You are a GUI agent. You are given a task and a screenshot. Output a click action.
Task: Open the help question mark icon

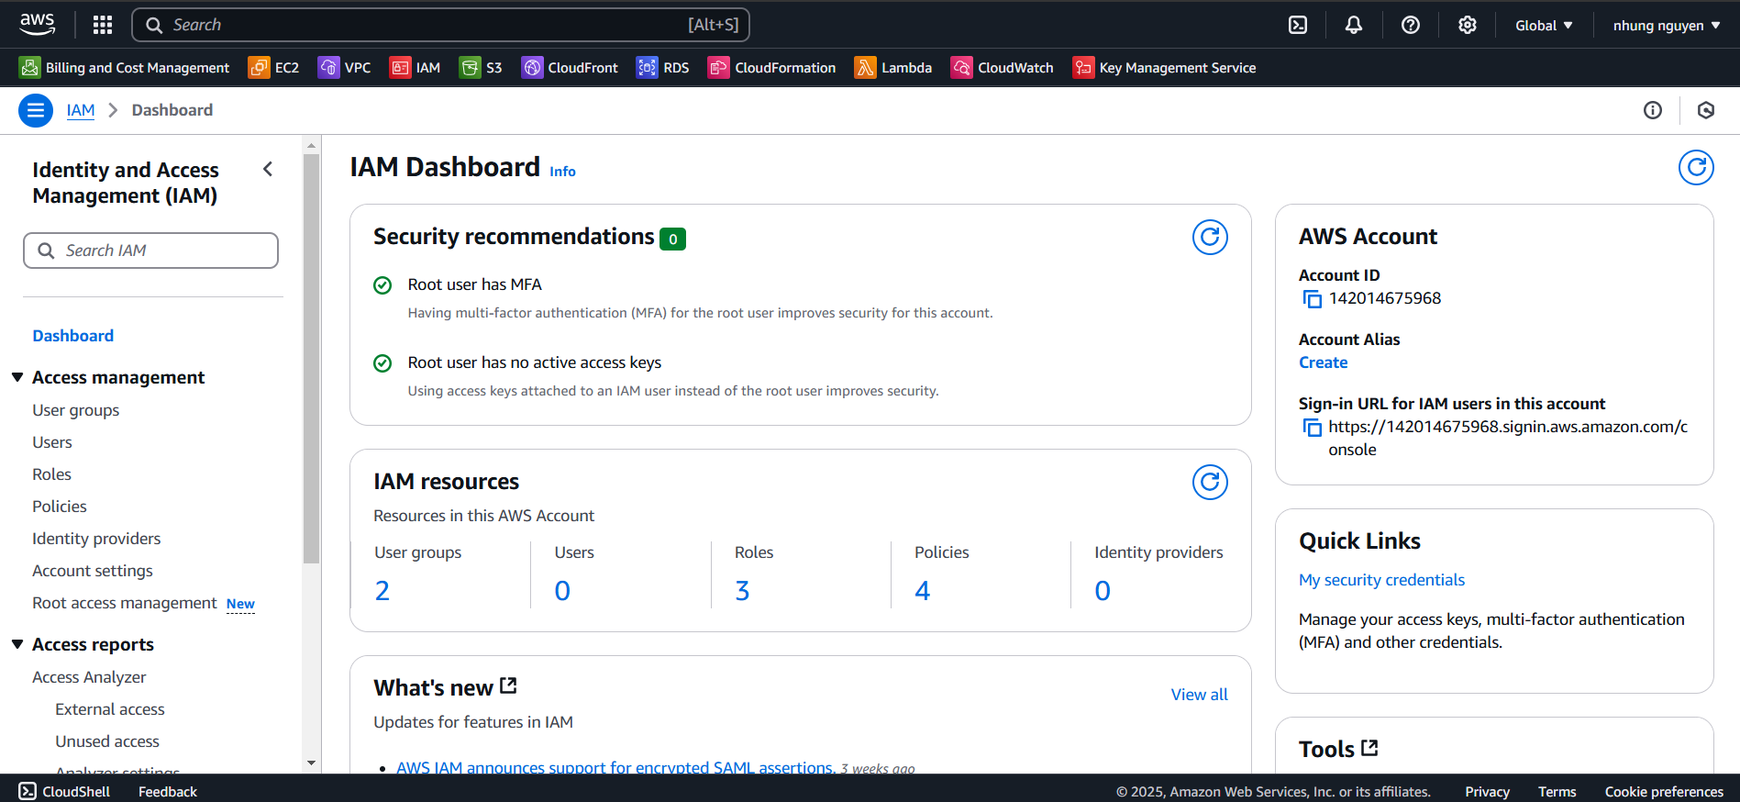click(x=1411, y=25)
